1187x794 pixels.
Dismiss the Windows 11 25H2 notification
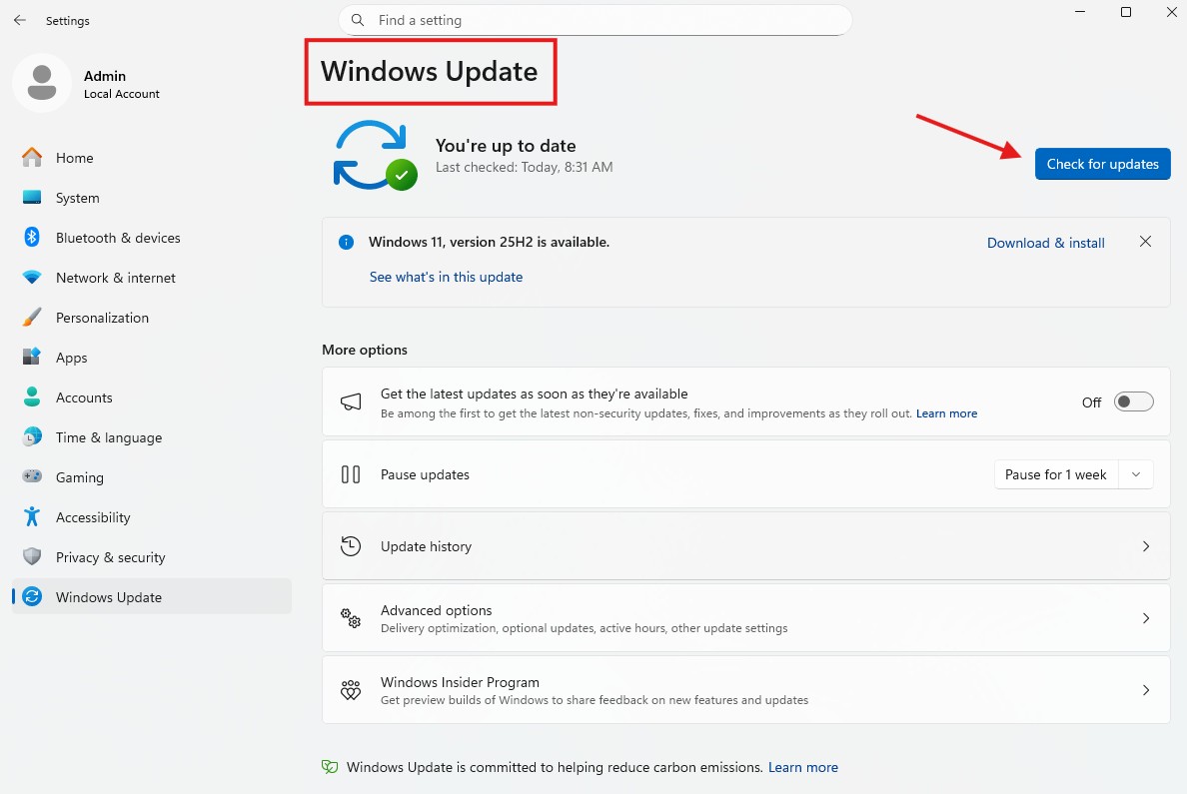(x=1145, y=242)
